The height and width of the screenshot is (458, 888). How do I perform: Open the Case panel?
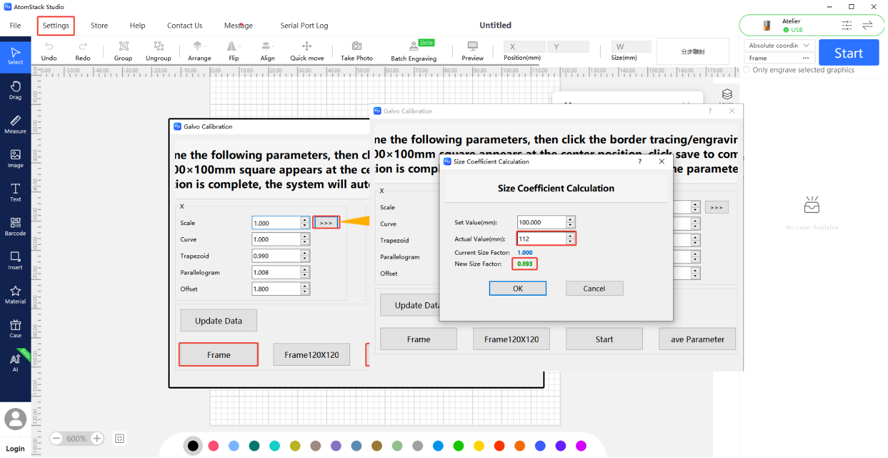(x=15, y=329)
